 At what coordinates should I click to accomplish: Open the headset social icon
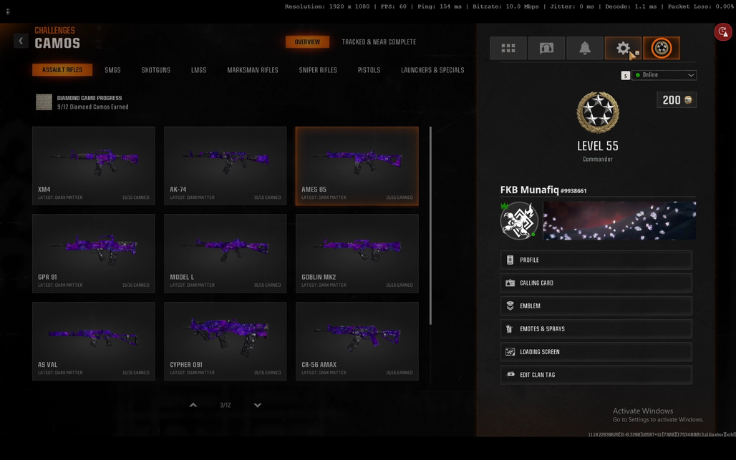click(546, 48)
